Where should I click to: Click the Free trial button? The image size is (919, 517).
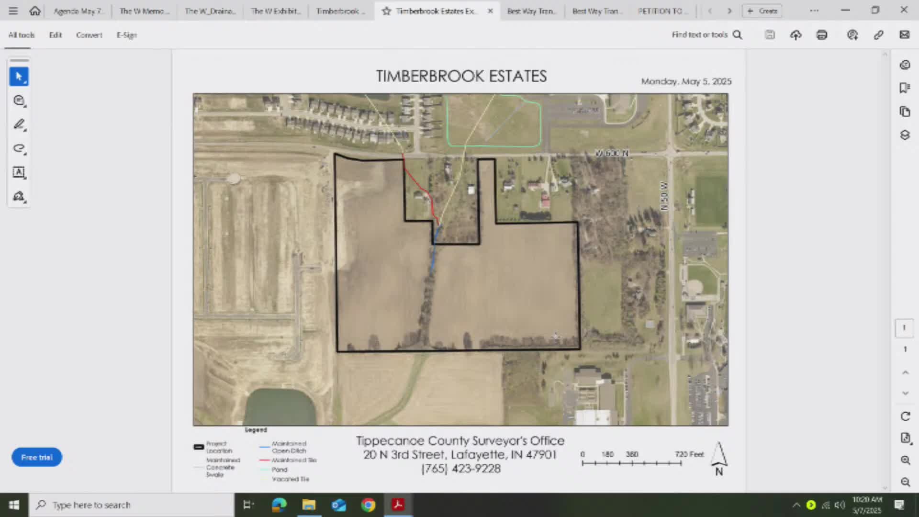37,457
